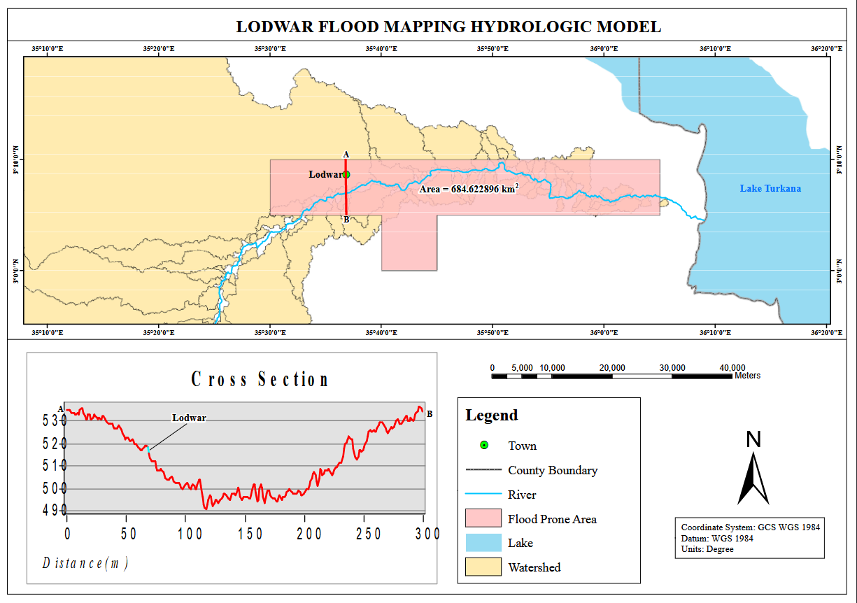Image resolution: width=857 pixels, height=603 pixels.
Task: Click the River text label in the legend
Action: pos(522,495)
